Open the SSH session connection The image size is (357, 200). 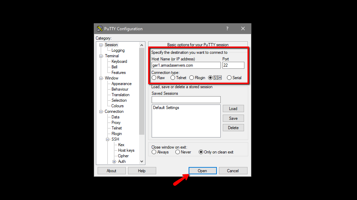[x=203, y=170]
